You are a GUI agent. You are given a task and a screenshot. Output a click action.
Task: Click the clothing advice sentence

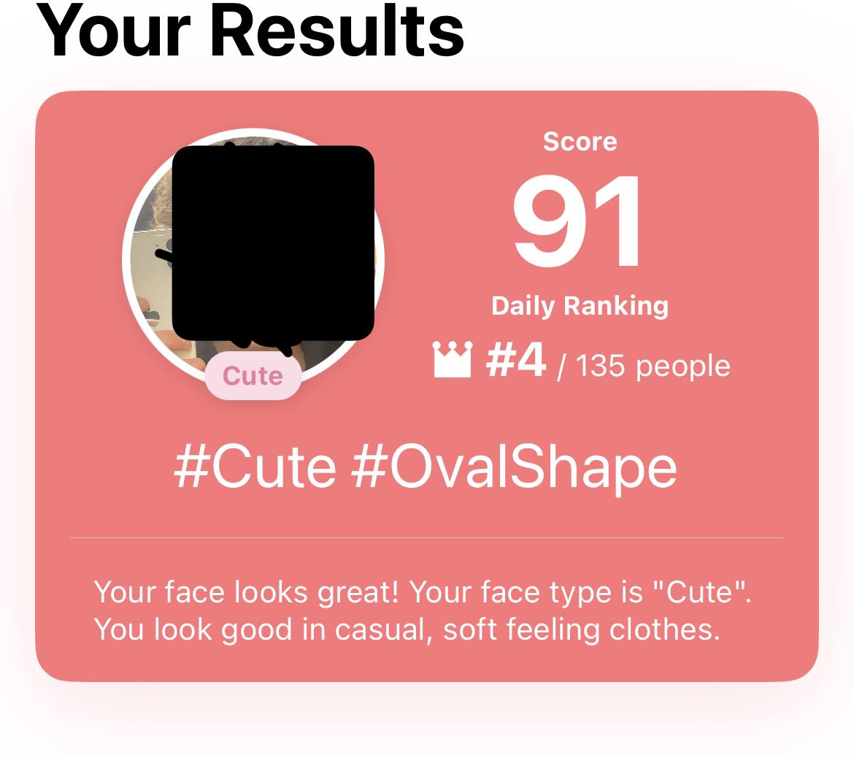point(407,629)
